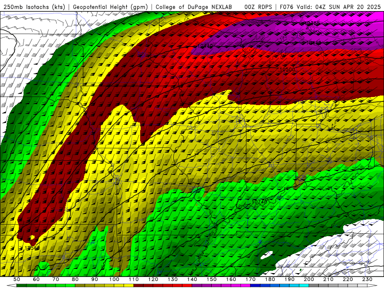Click the cyan legend segment before 200
Viewport: 384px width, 288px height.
304,286
